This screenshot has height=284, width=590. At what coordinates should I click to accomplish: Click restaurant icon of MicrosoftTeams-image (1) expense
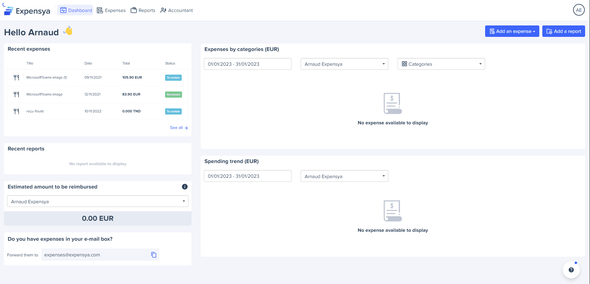pos(16,78)
